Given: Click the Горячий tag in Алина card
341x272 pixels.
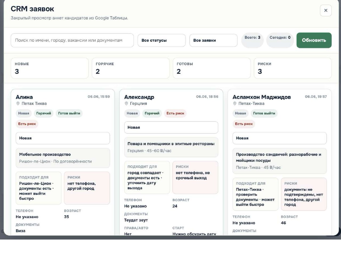Looking at the screenshot, I should (44, 113).
